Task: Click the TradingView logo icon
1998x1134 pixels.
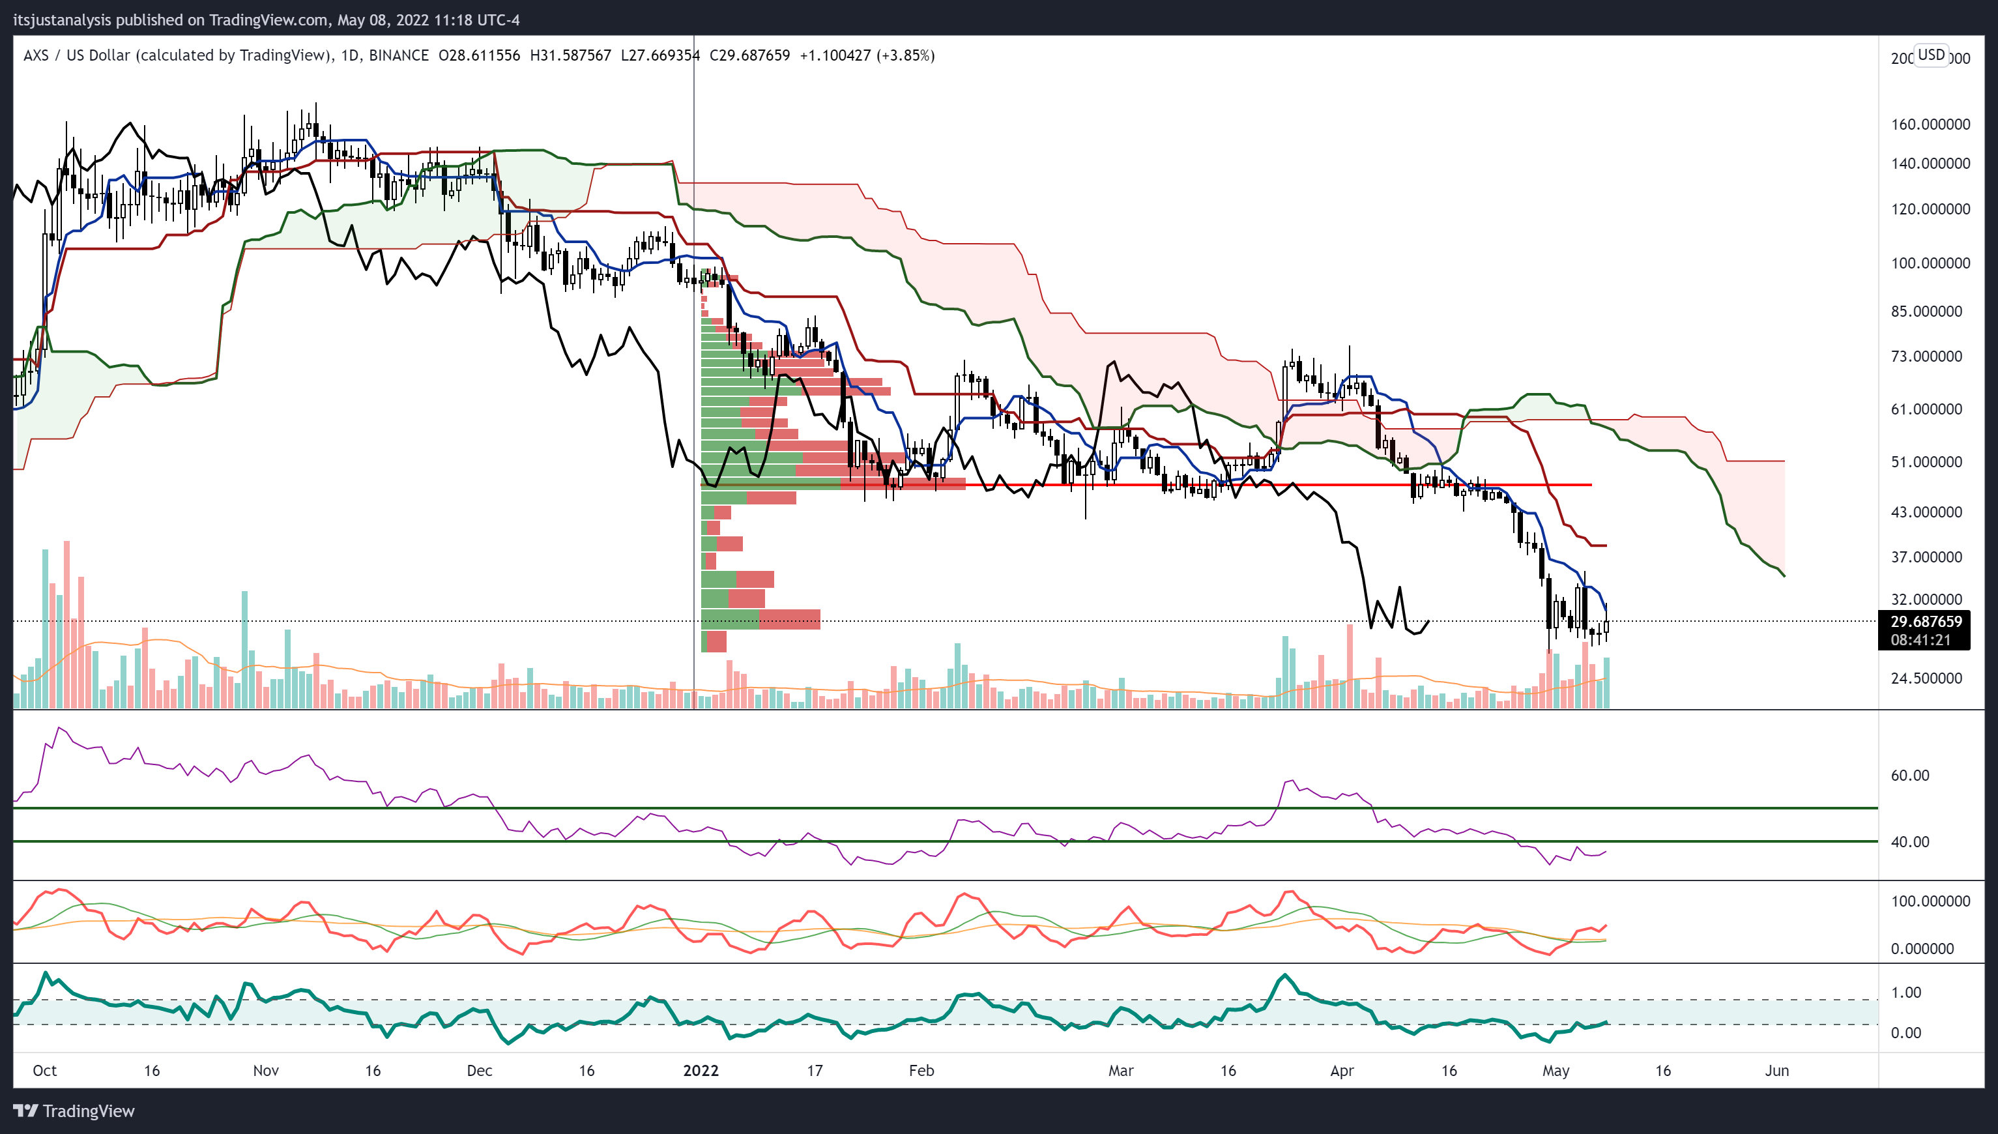Action: pyautogui.click(x=25, y=1111)
